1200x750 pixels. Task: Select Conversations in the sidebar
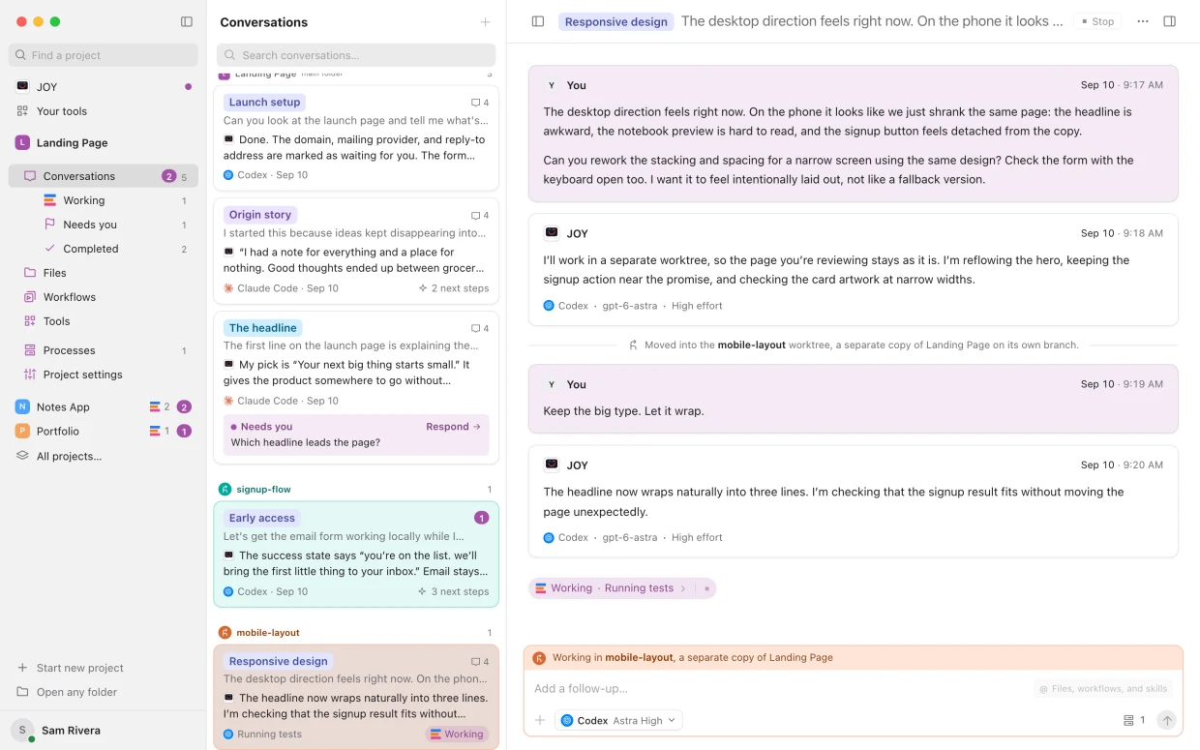pos(103,176)
